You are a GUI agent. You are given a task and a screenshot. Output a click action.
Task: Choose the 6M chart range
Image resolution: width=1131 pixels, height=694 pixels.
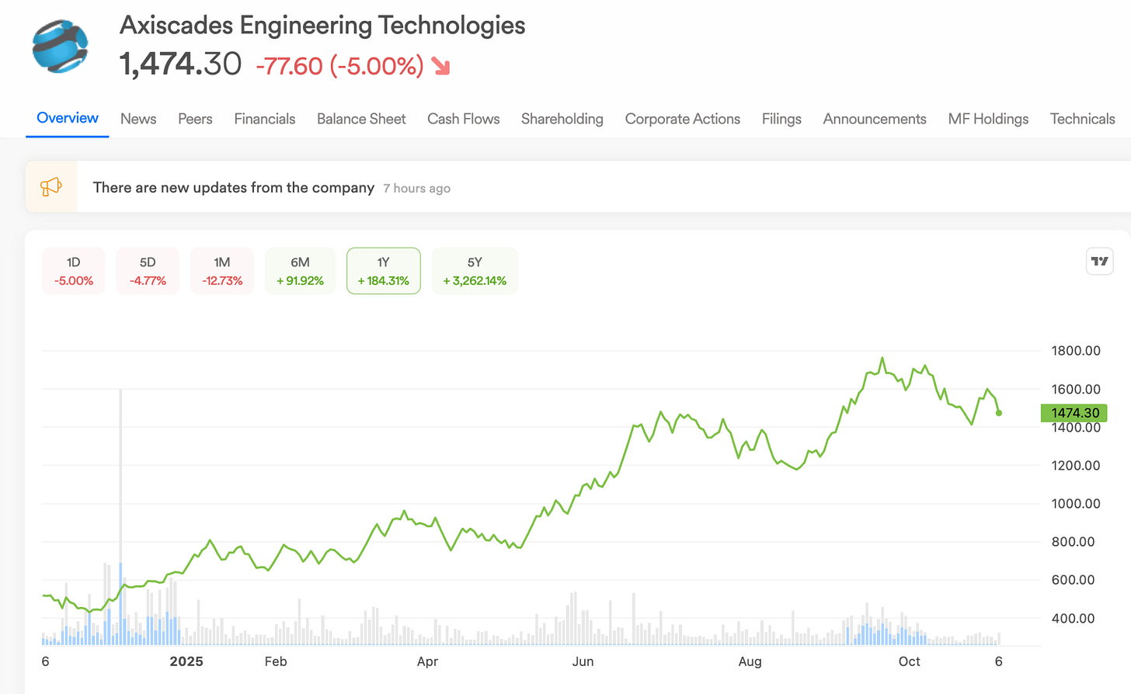tap(300, 271)
